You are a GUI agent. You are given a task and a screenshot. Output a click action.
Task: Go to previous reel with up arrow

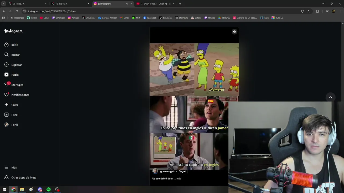pyautogui.click(x=331, y=97)
